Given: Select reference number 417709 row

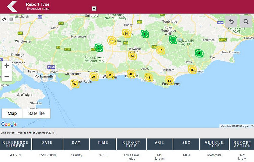Looking at the screenshot, I should 16,155.
